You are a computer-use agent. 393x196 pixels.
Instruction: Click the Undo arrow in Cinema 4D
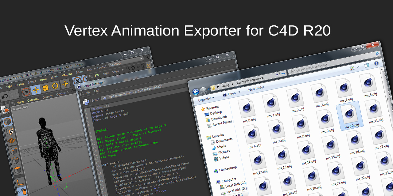coord(5,96)
